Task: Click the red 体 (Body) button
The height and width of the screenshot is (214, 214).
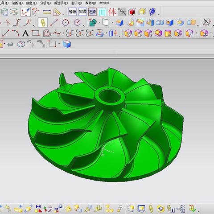Action: pos(112,12)
